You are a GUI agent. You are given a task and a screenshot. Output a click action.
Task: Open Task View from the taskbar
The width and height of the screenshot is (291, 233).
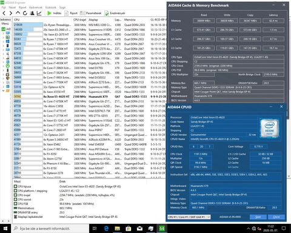pyautogui.click(x=95, y=229)
